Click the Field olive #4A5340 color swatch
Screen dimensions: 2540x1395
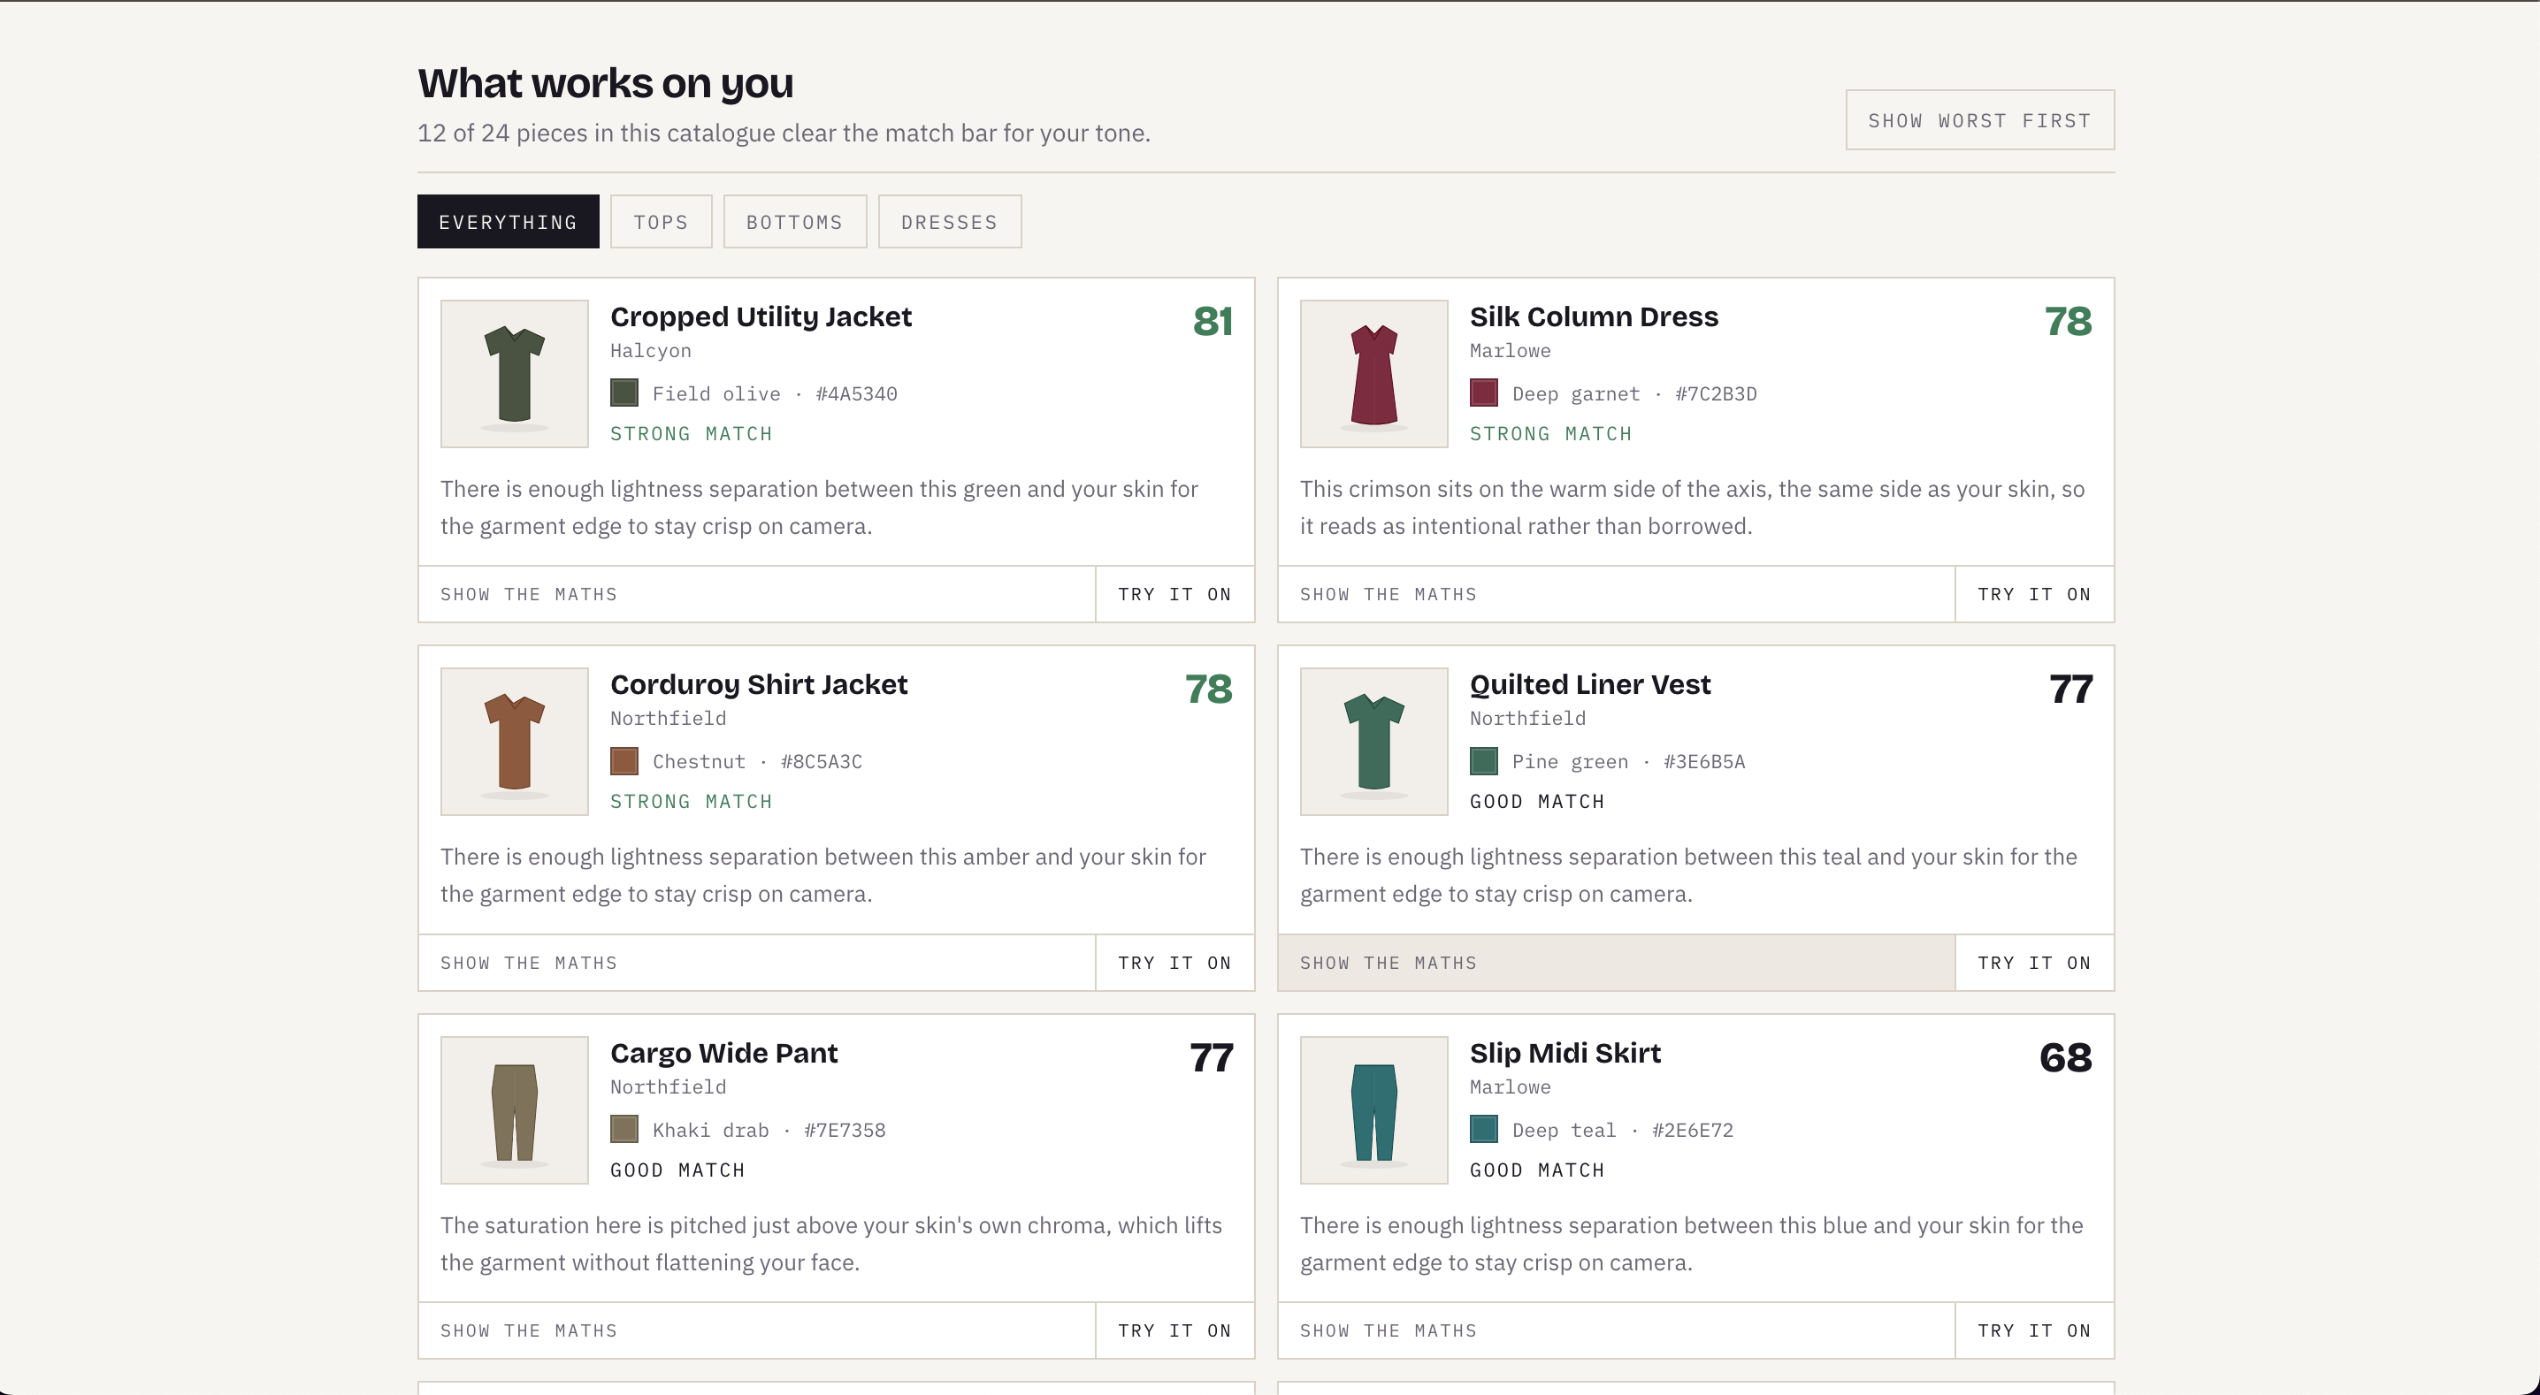[624, 393]
